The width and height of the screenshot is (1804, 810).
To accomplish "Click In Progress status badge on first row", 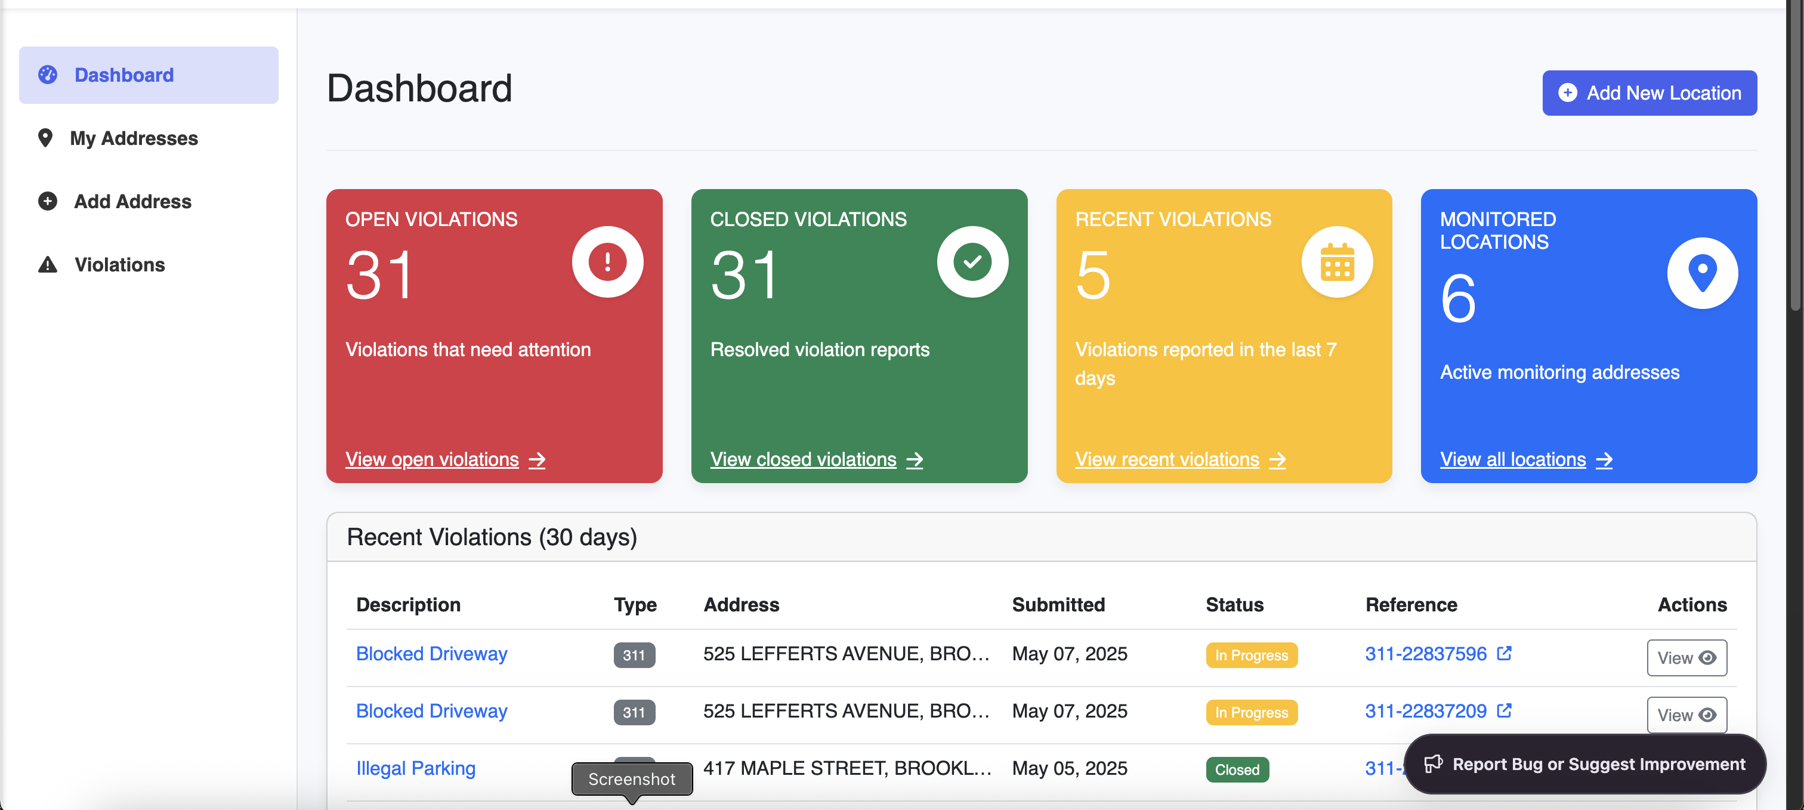I will point(1251,656).
